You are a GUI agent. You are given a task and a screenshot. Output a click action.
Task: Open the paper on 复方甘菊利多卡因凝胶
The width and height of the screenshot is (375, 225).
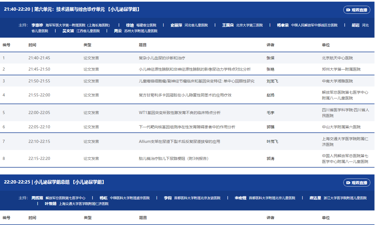185,95
